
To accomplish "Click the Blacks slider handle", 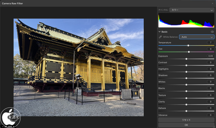I will (186, 91).
